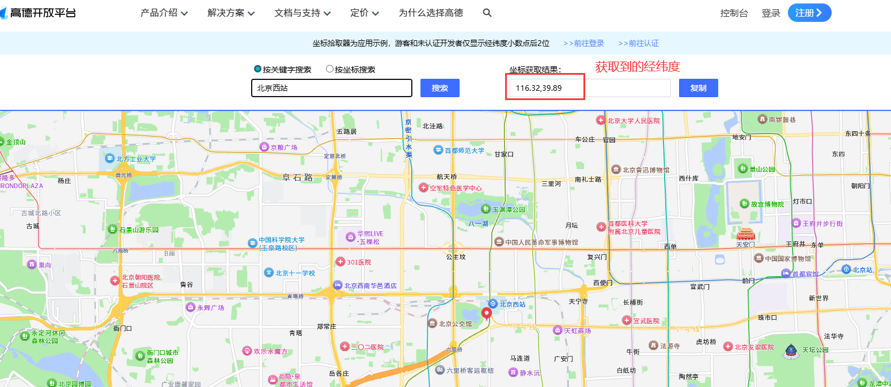Expand the 产品介绍 dropdown menu
Image resolution: width=891 pixels, height=387 pixels.
164,13
